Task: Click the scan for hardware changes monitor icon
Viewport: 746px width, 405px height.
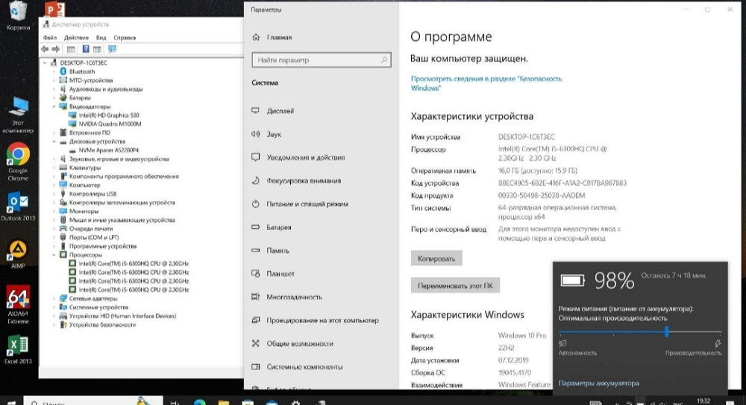Action: [x=113, y=49]
